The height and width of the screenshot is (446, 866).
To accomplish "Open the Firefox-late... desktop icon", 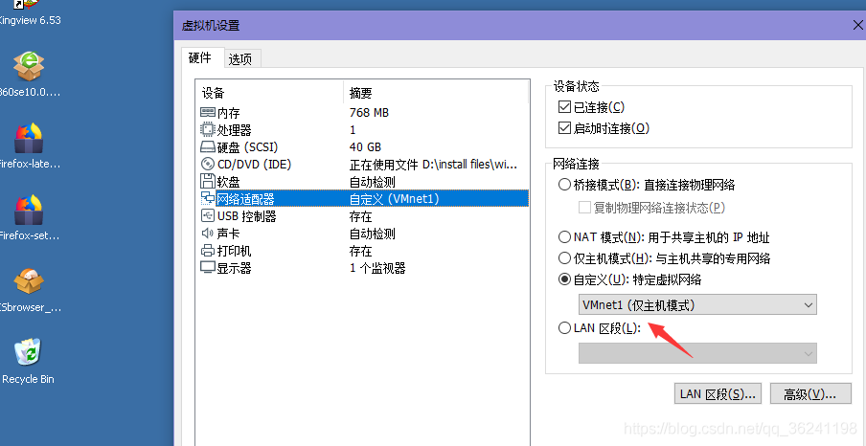I will click(x=28, y=138).
